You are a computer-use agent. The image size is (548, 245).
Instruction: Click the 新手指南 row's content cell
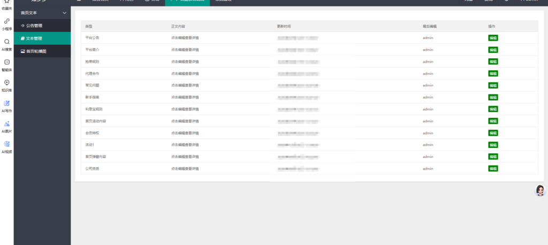tap(185, 97)
